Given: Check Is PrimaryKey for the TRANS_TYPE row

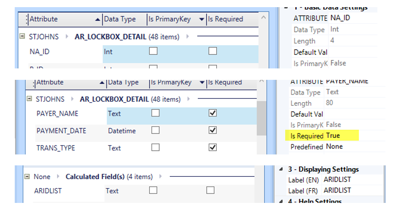Looking at the screenshot, I should point(155,148).
